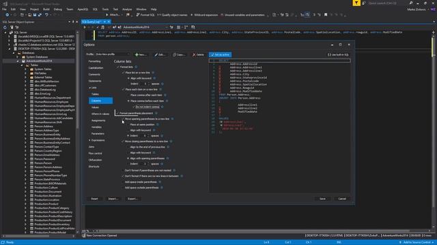This screenshot has width=437, height=245.
Task: Collapse the Tables folder in Object Explorer
Action: [x=22, y=65]
